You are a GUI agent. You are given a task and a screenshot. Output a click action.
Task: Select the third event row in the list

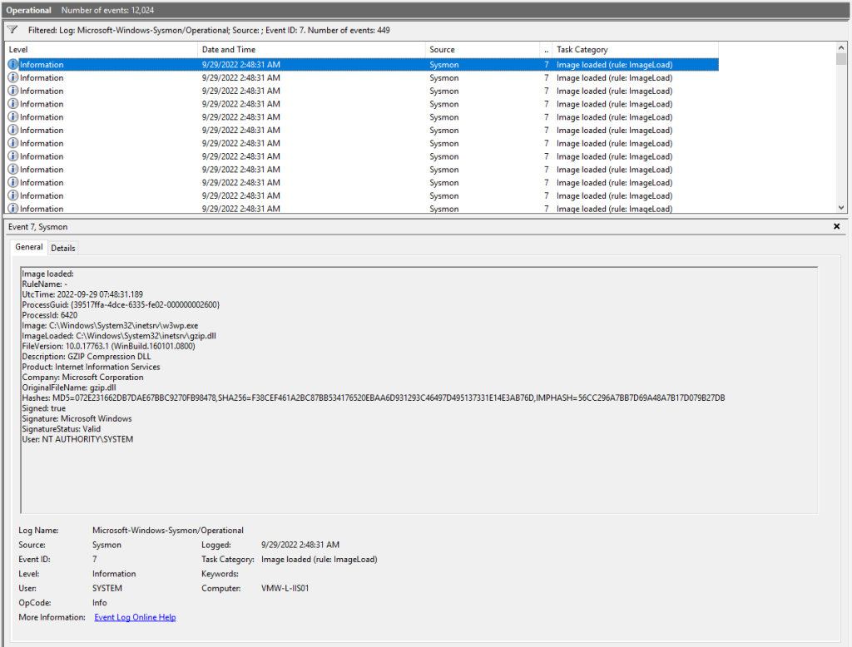(x=250, y=91)
